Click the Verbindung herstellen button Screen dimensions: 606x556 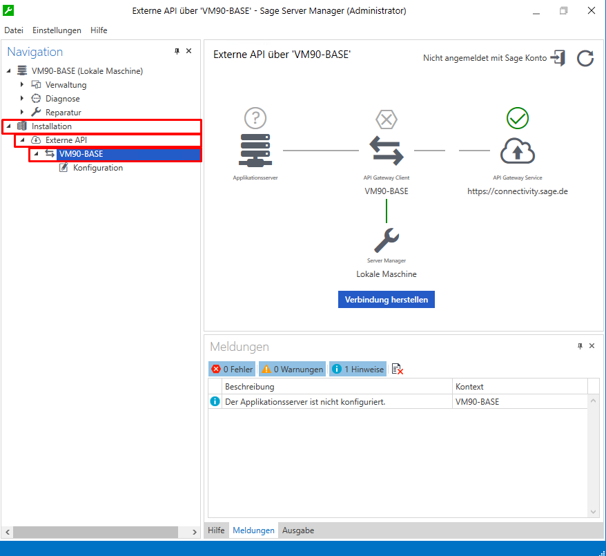386,300
